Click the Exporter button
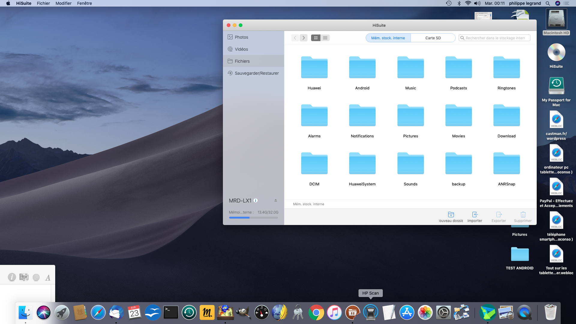 499,217
